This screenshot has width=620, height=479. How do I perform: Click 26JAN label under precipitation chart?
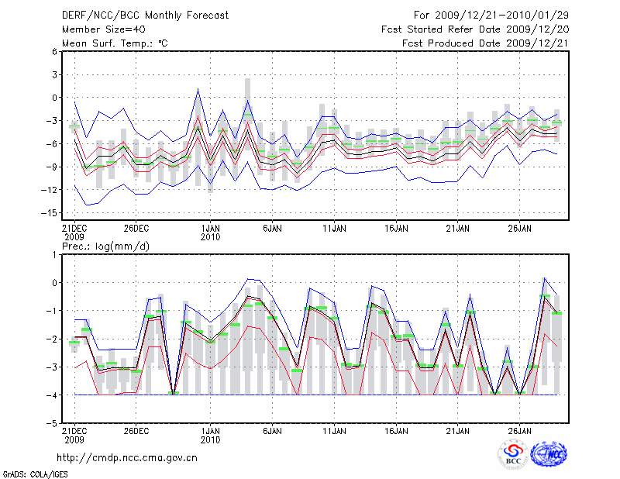[x=520, y=429]
